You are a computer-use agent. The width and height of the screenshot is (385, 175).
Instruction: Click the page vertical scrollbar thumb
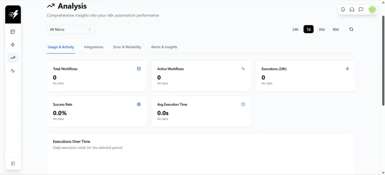point(383,61)
